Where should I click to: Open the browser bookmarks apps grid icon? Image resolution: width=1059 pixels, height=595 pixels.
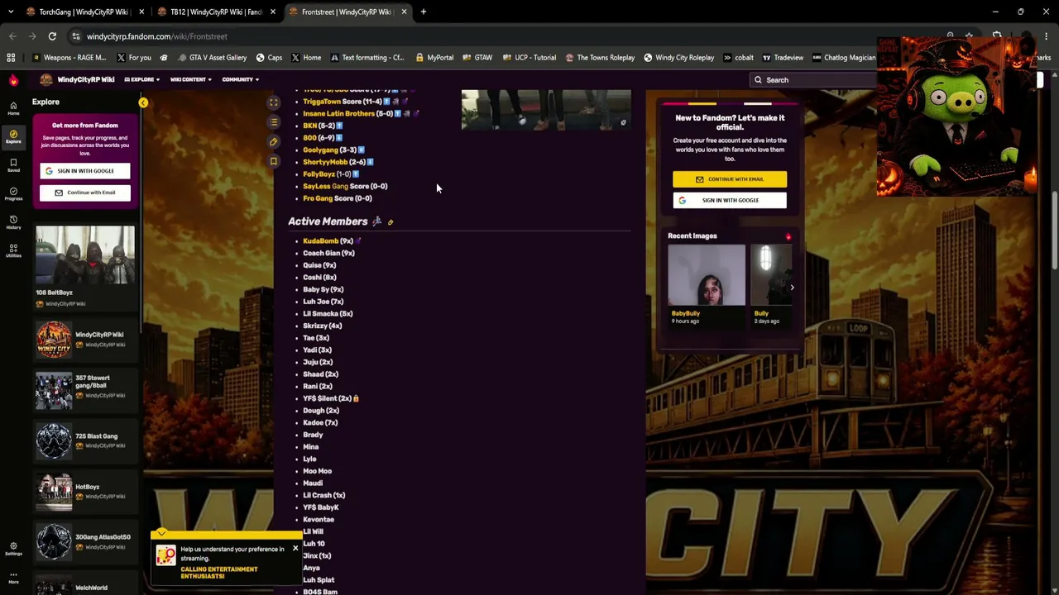tap(11, 58)
